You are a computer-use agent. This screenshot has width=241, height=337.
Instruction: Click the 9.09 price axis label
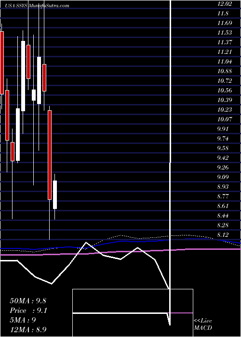point(223,177)
